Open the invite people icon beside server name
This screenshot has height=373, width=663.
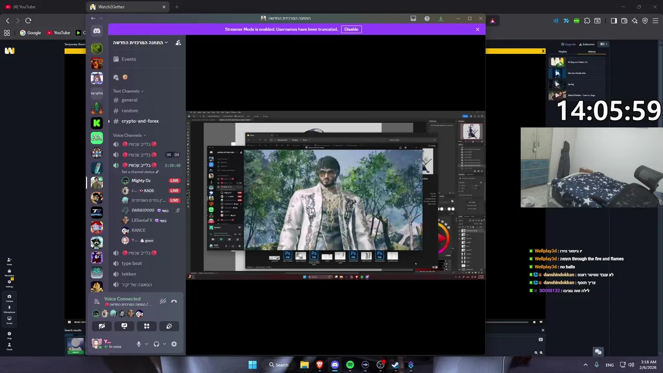178,42
